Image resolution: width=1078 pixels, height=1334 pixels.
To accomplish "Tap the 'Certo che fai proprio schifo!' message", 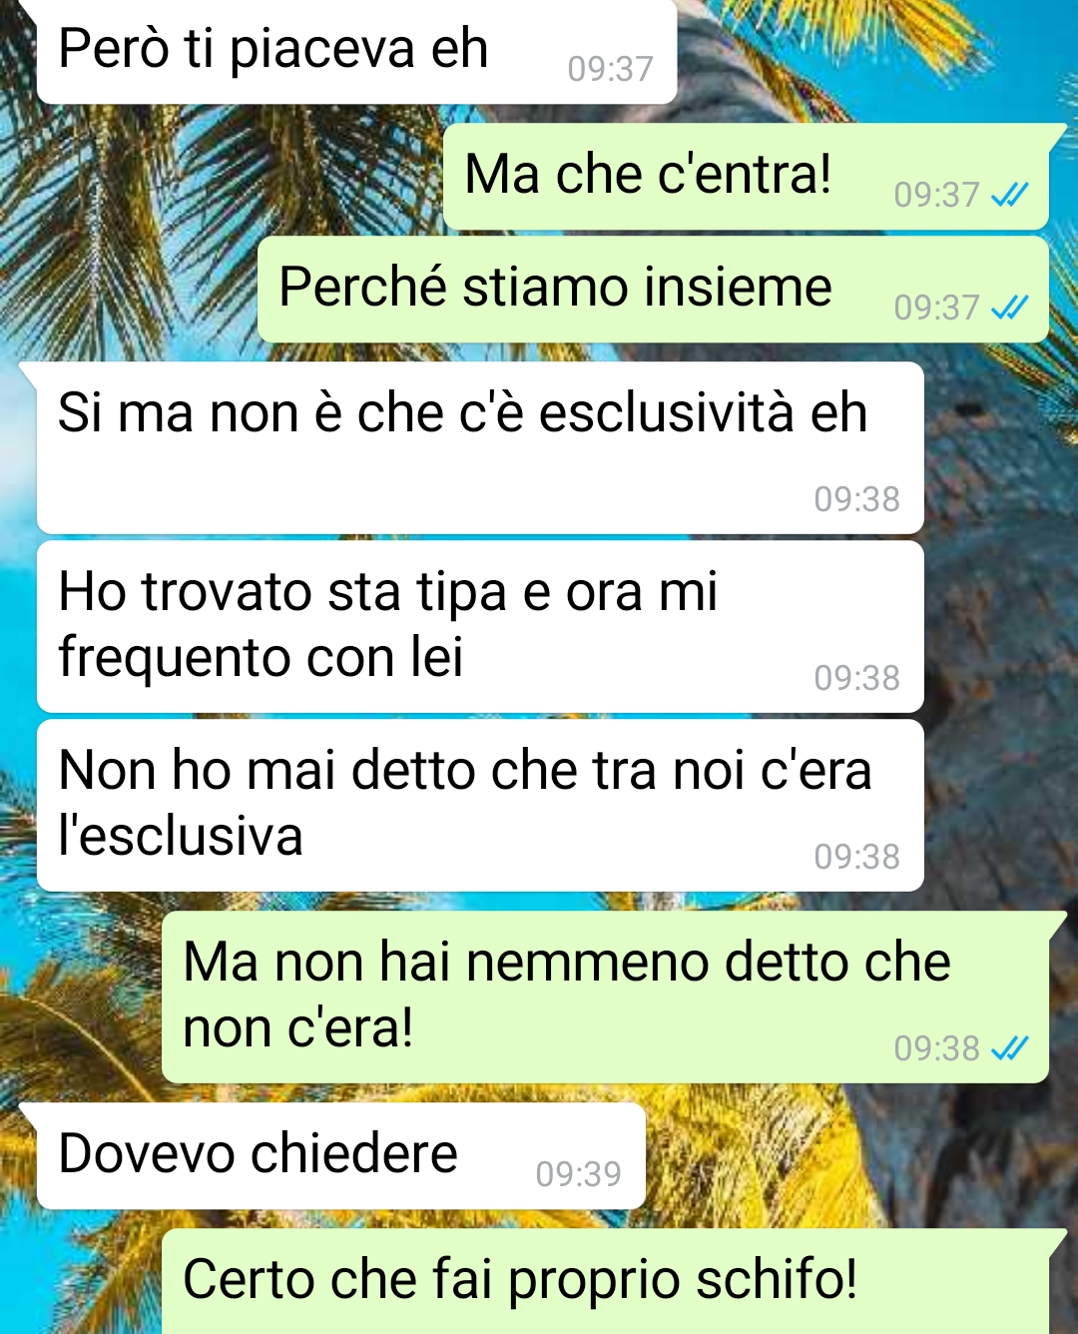I will tap(605, 1281).
